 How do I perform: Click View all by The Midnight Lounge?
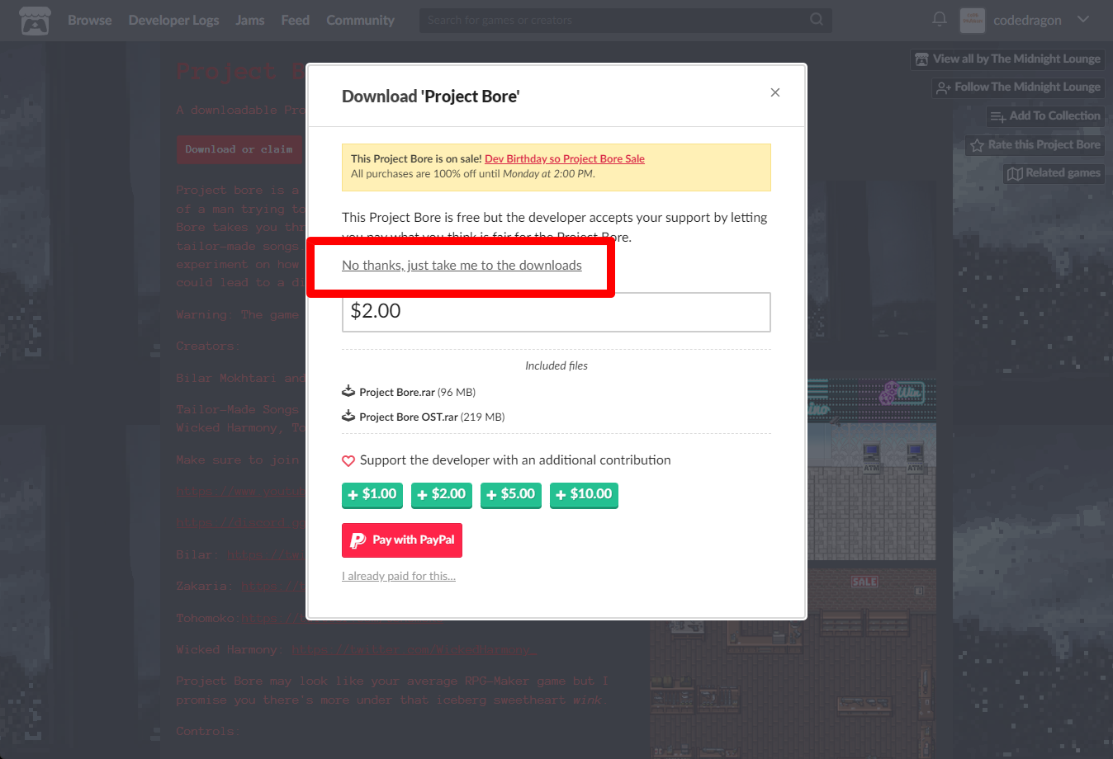point(1008,59)
